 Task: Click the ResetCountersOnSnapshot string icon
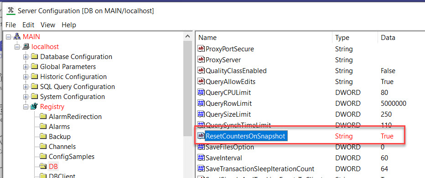[x=201, y=136]
